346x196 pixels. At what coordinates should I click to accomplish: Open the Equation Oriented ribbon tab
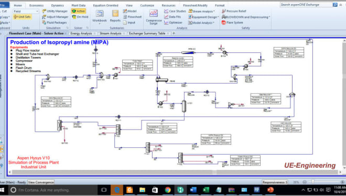pyautogui.click(x=105, y=5)
